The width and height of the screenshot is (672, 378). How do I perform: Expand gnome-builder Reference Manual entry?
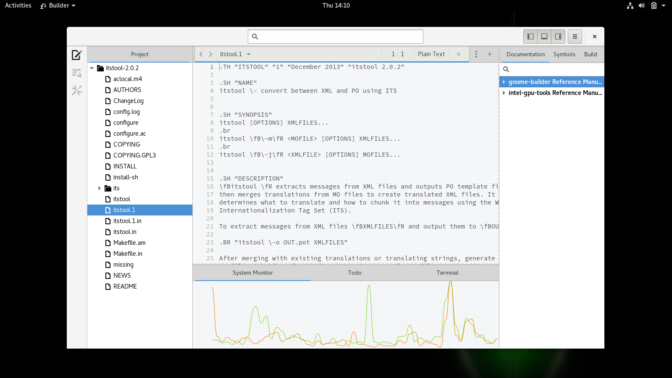coord(504,82)
